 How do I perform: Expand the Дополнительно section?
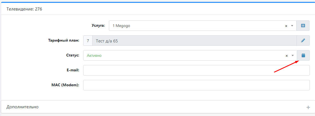point(23,107)
